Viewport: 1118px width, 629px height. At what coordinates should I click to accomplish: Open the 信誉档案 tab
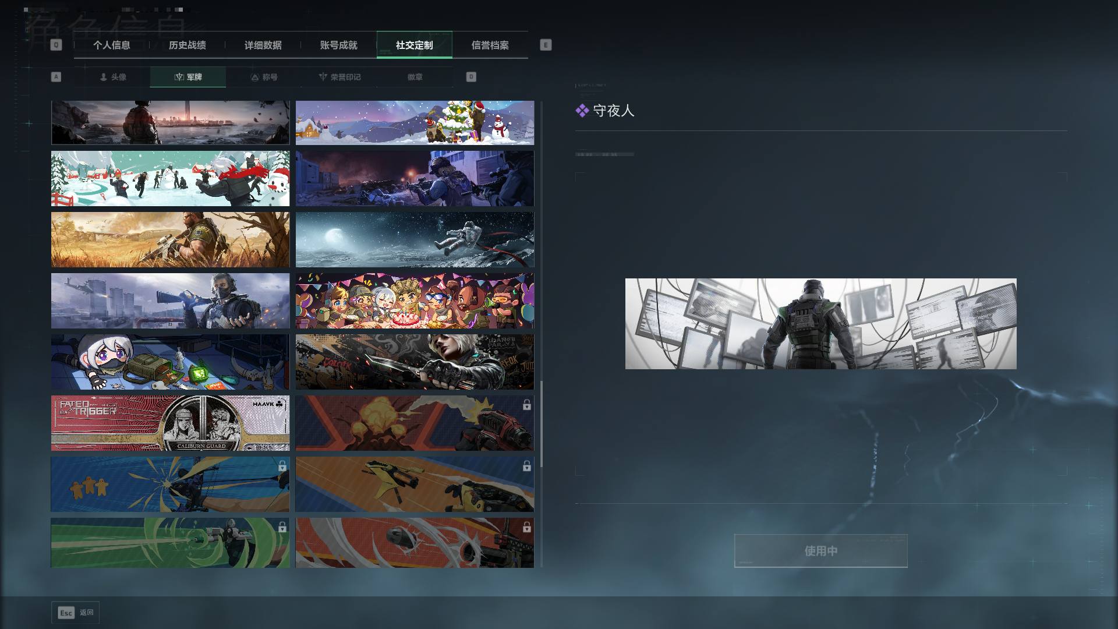[x=490, y=45]
